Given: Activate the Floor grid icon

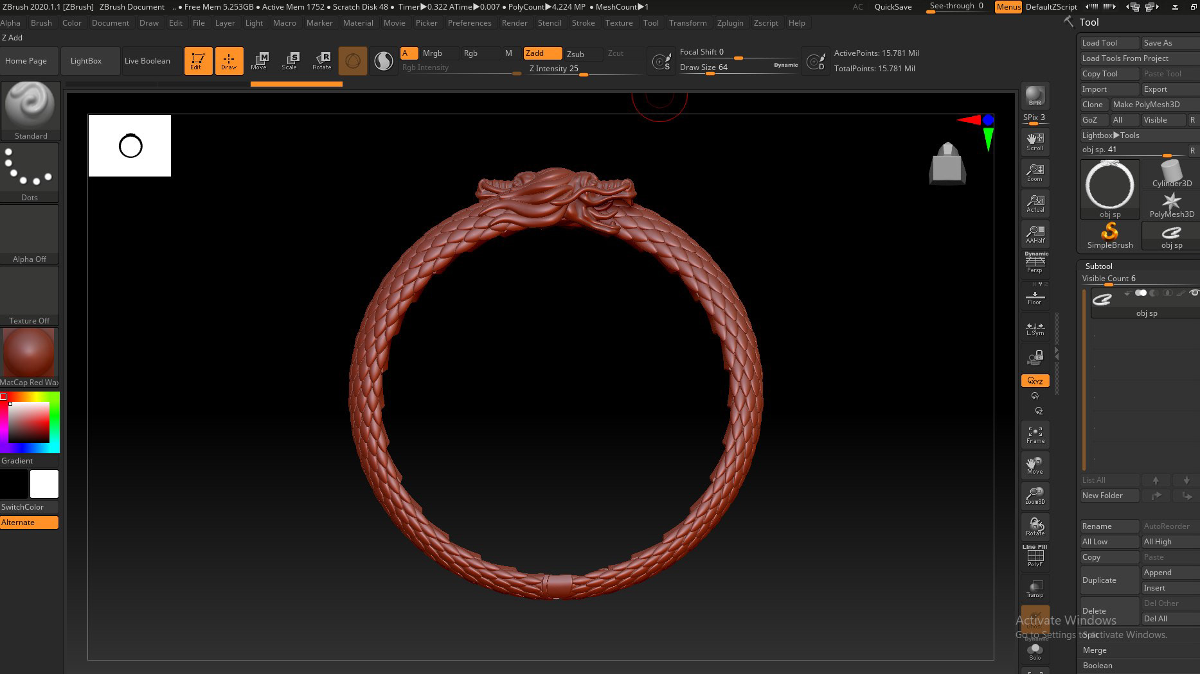Looking at the screenshot, I should [1035, 298].
